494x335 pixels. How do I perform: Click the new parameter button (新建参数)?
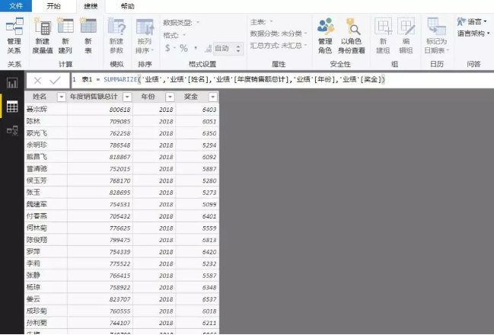[116, 36]
